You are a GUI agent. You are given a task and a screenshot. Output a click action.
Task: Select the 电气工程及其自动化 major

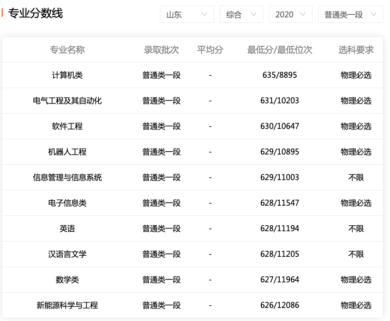pyautogui.click(x=67, y=101)
